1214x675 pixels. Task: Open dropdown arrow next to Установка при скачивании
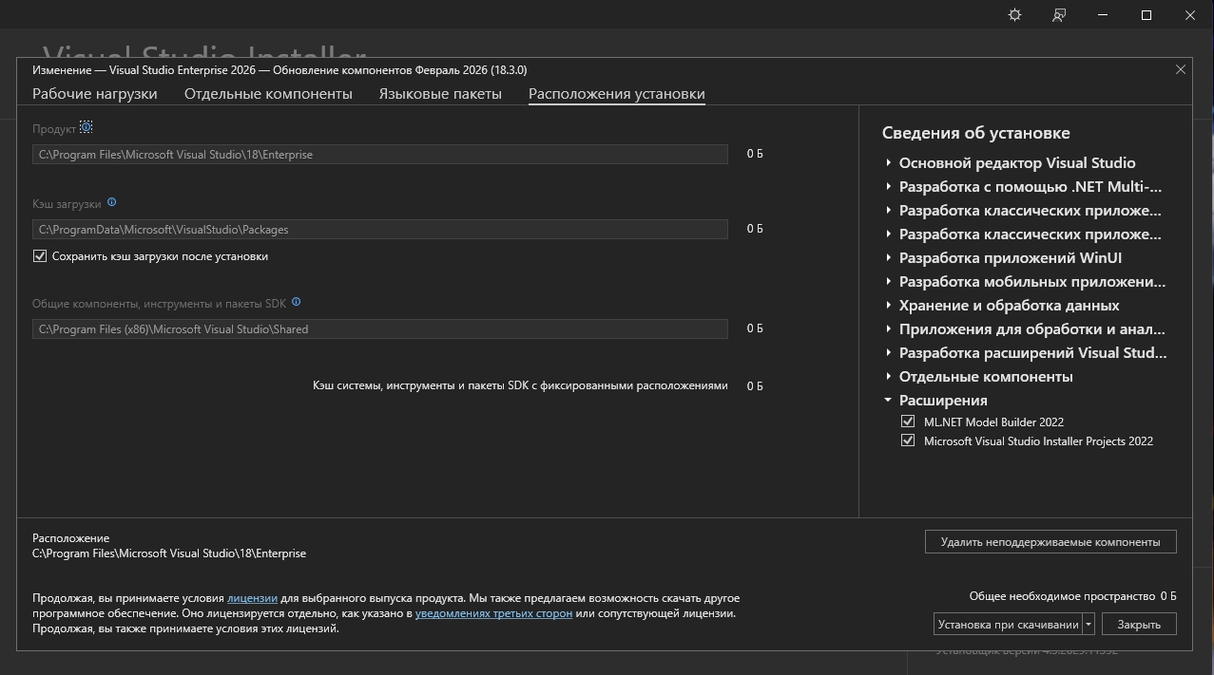click(x=1089, y=624)
